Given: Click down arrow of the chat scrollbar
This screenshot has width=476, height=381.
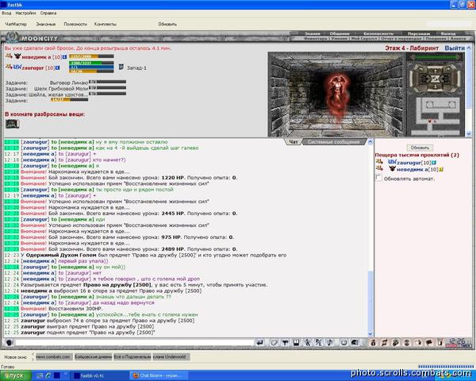Looking at the screenshot, I should (x=370, y=334).
